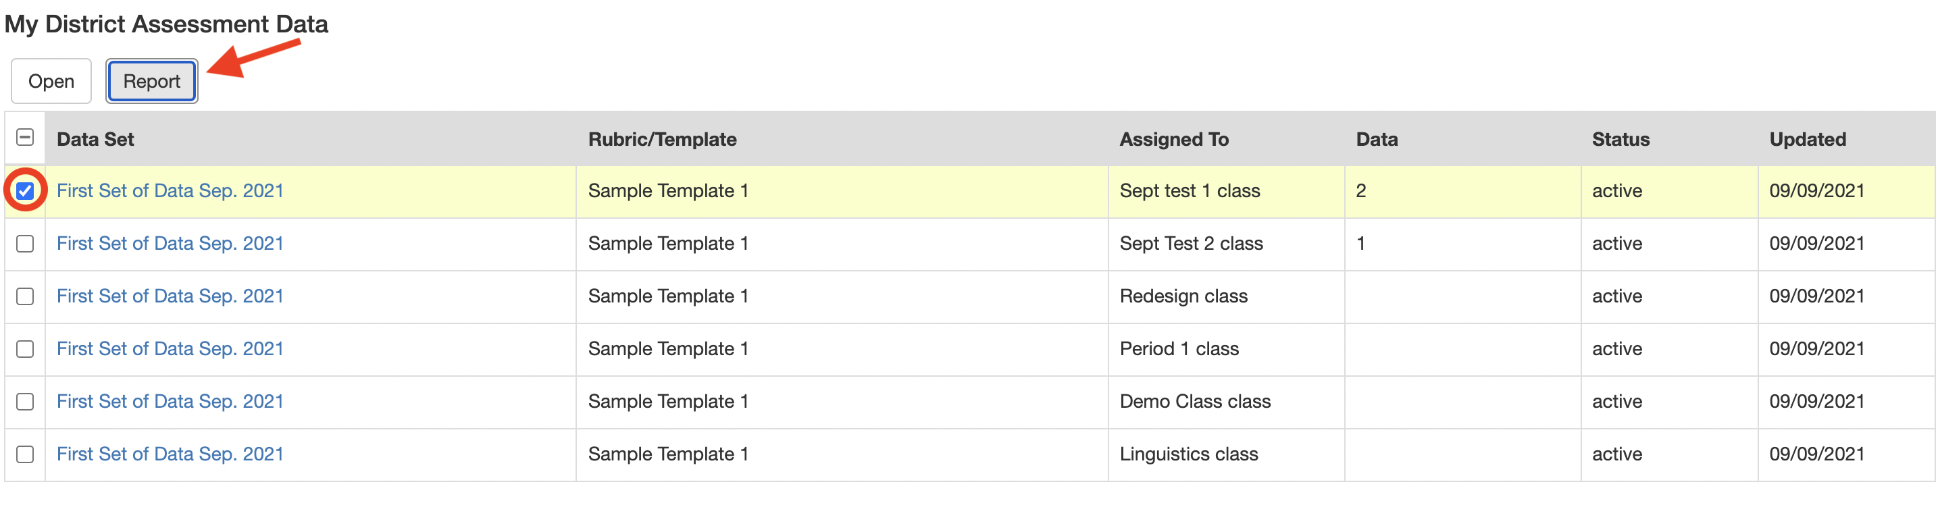Viewport: 1940px width, 505px height.
Task: Click the Assigned To column header
Action: click(1173, 139)
